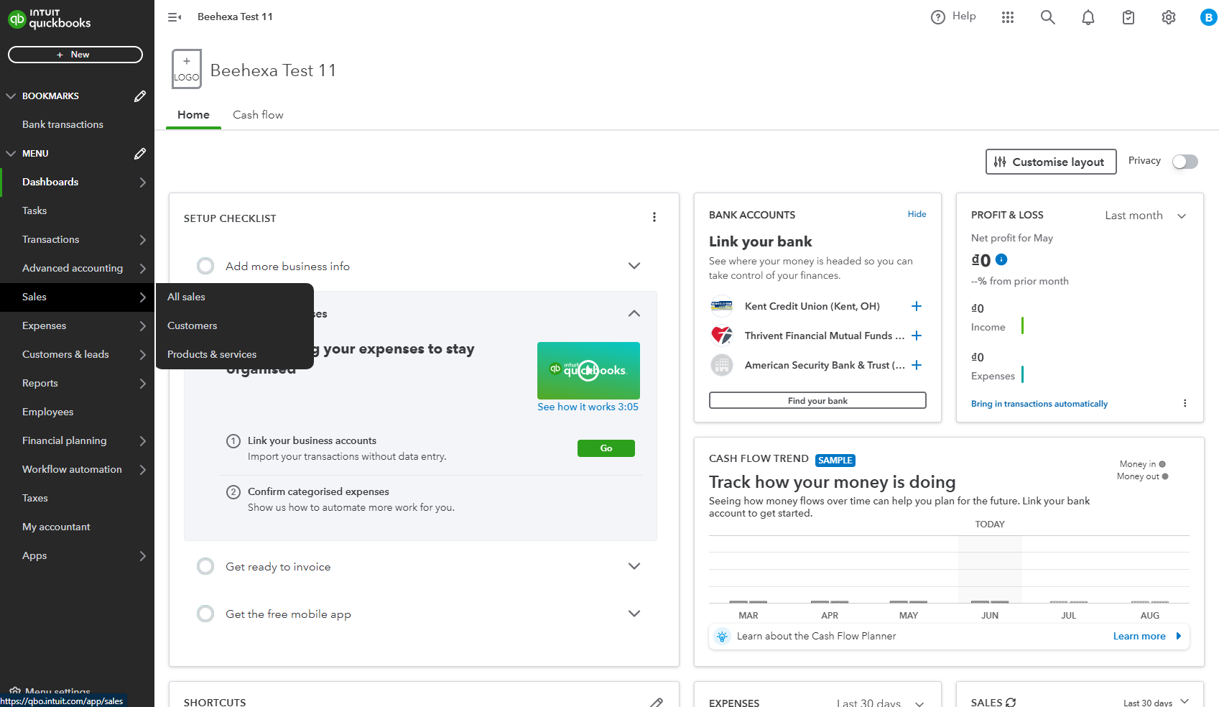Check off 'Add more business info'

[205, 265]
